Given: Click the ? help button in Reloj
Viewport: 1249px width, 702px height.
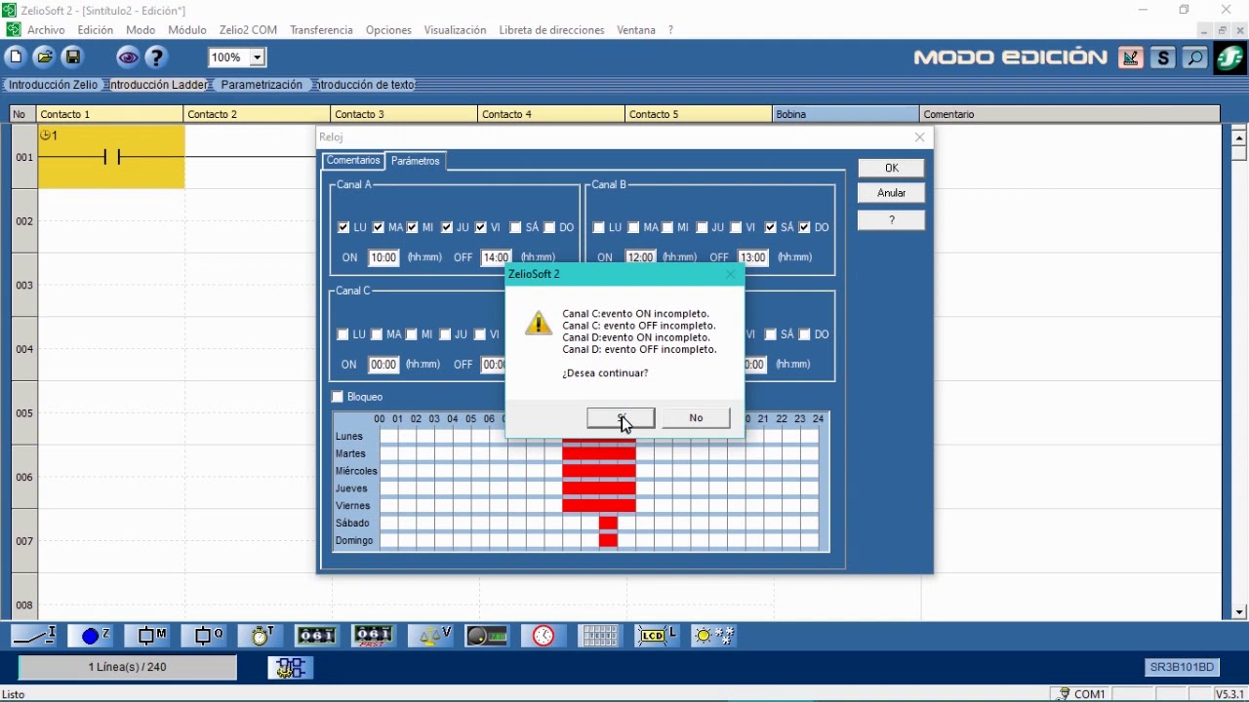Looking at the screenshot, I should click(x=892, y=220).
